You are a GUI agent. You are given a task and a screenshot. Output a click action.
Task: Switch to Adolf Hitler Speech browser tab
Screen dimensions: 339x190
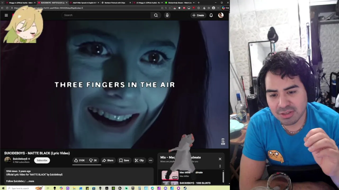[x=84, y=3]
